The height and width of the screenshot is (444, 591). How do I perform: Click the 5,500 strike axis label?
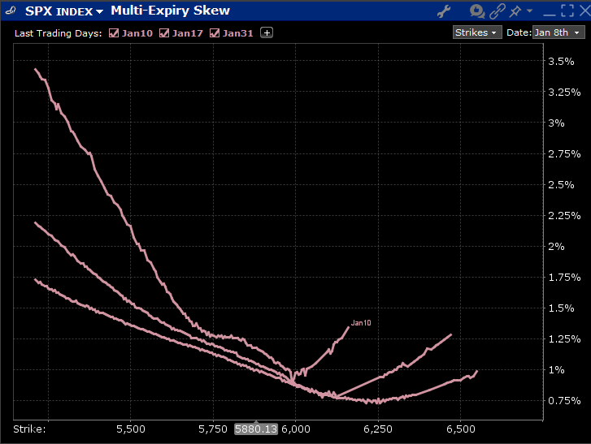coord(131,429)
